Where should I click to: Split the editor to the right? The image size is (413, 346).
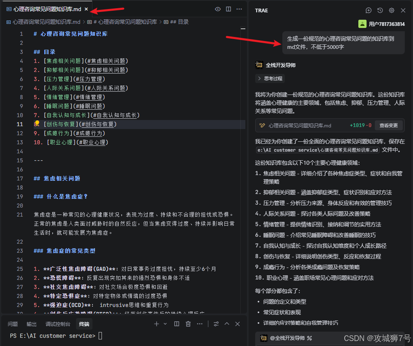pyautogui.click(x=228, y=9)
